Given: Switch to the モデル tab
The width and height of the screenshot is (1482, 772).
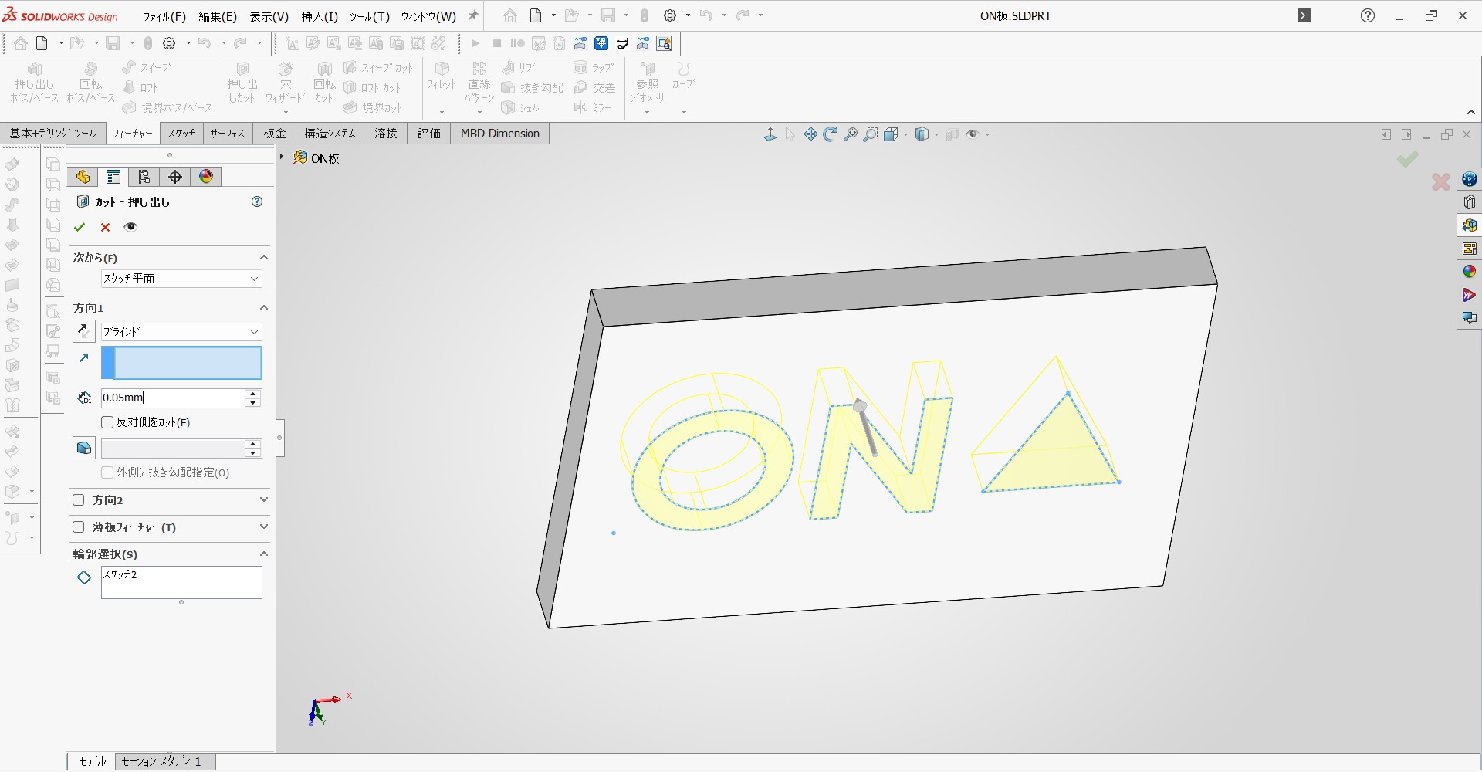Looking at the screenshot, I should pyautogui.click(x=92, y=761).
